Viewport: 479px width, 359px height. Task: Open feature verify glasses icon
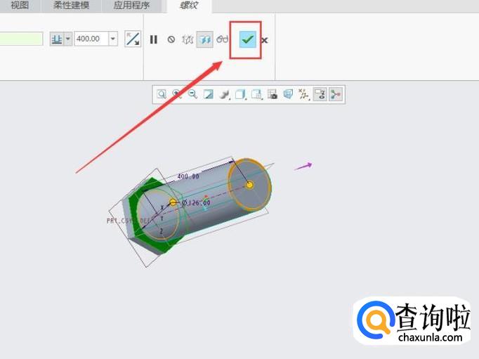point(223,39)
